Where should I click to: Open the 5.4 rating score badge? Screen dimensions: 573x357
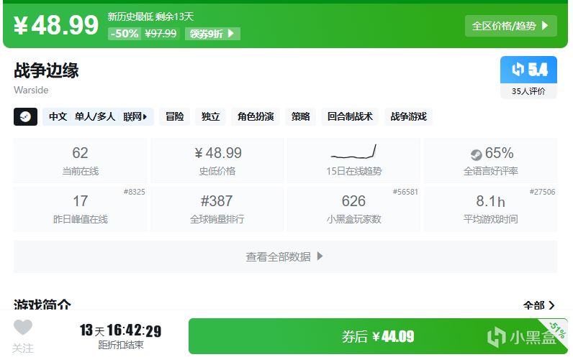pos(528,69)
